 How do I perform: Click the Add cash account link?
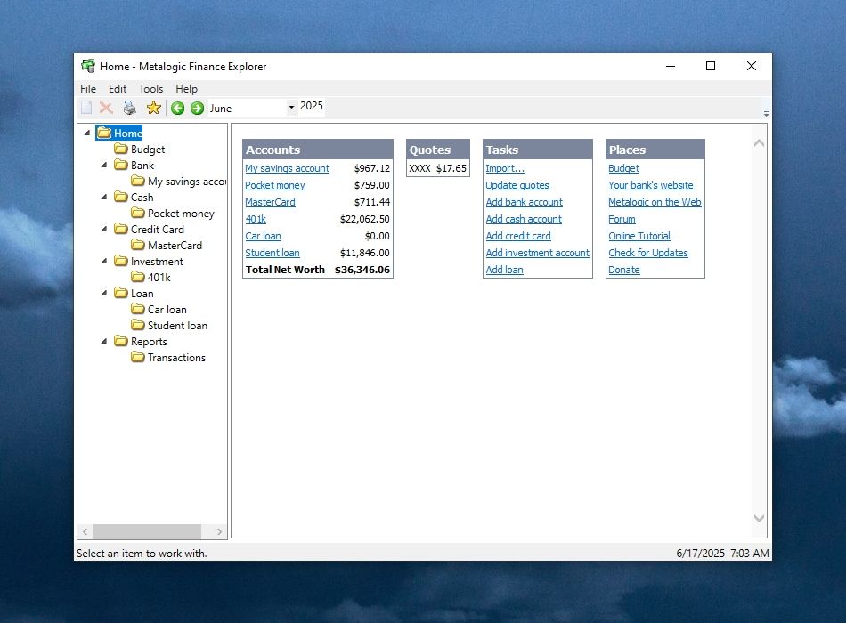click(x=524, y=219)
